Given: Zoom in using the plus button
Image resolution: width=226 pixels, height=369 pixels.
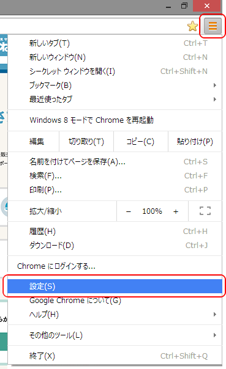Looking at the screenshot, I should tap(176, 211).
